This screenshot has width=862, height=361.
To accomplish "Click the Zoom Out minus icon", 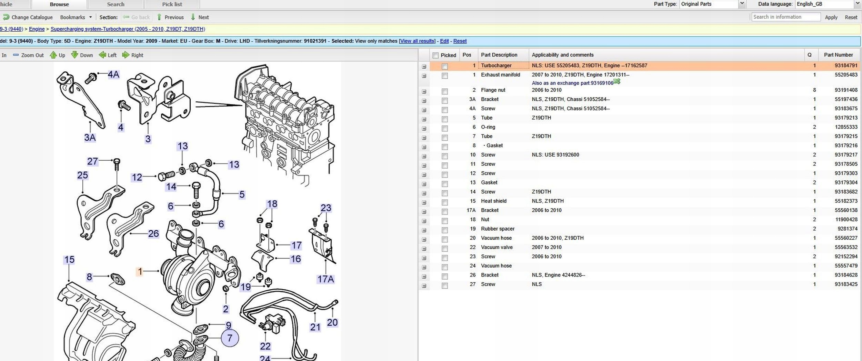I will click(16, 55).
